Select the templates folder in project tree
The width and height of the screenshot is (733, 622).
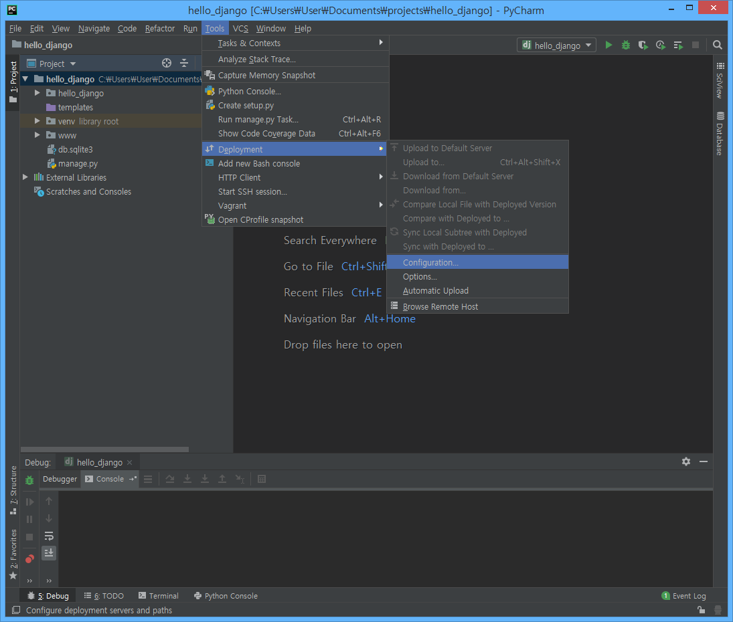pos(75,108)
